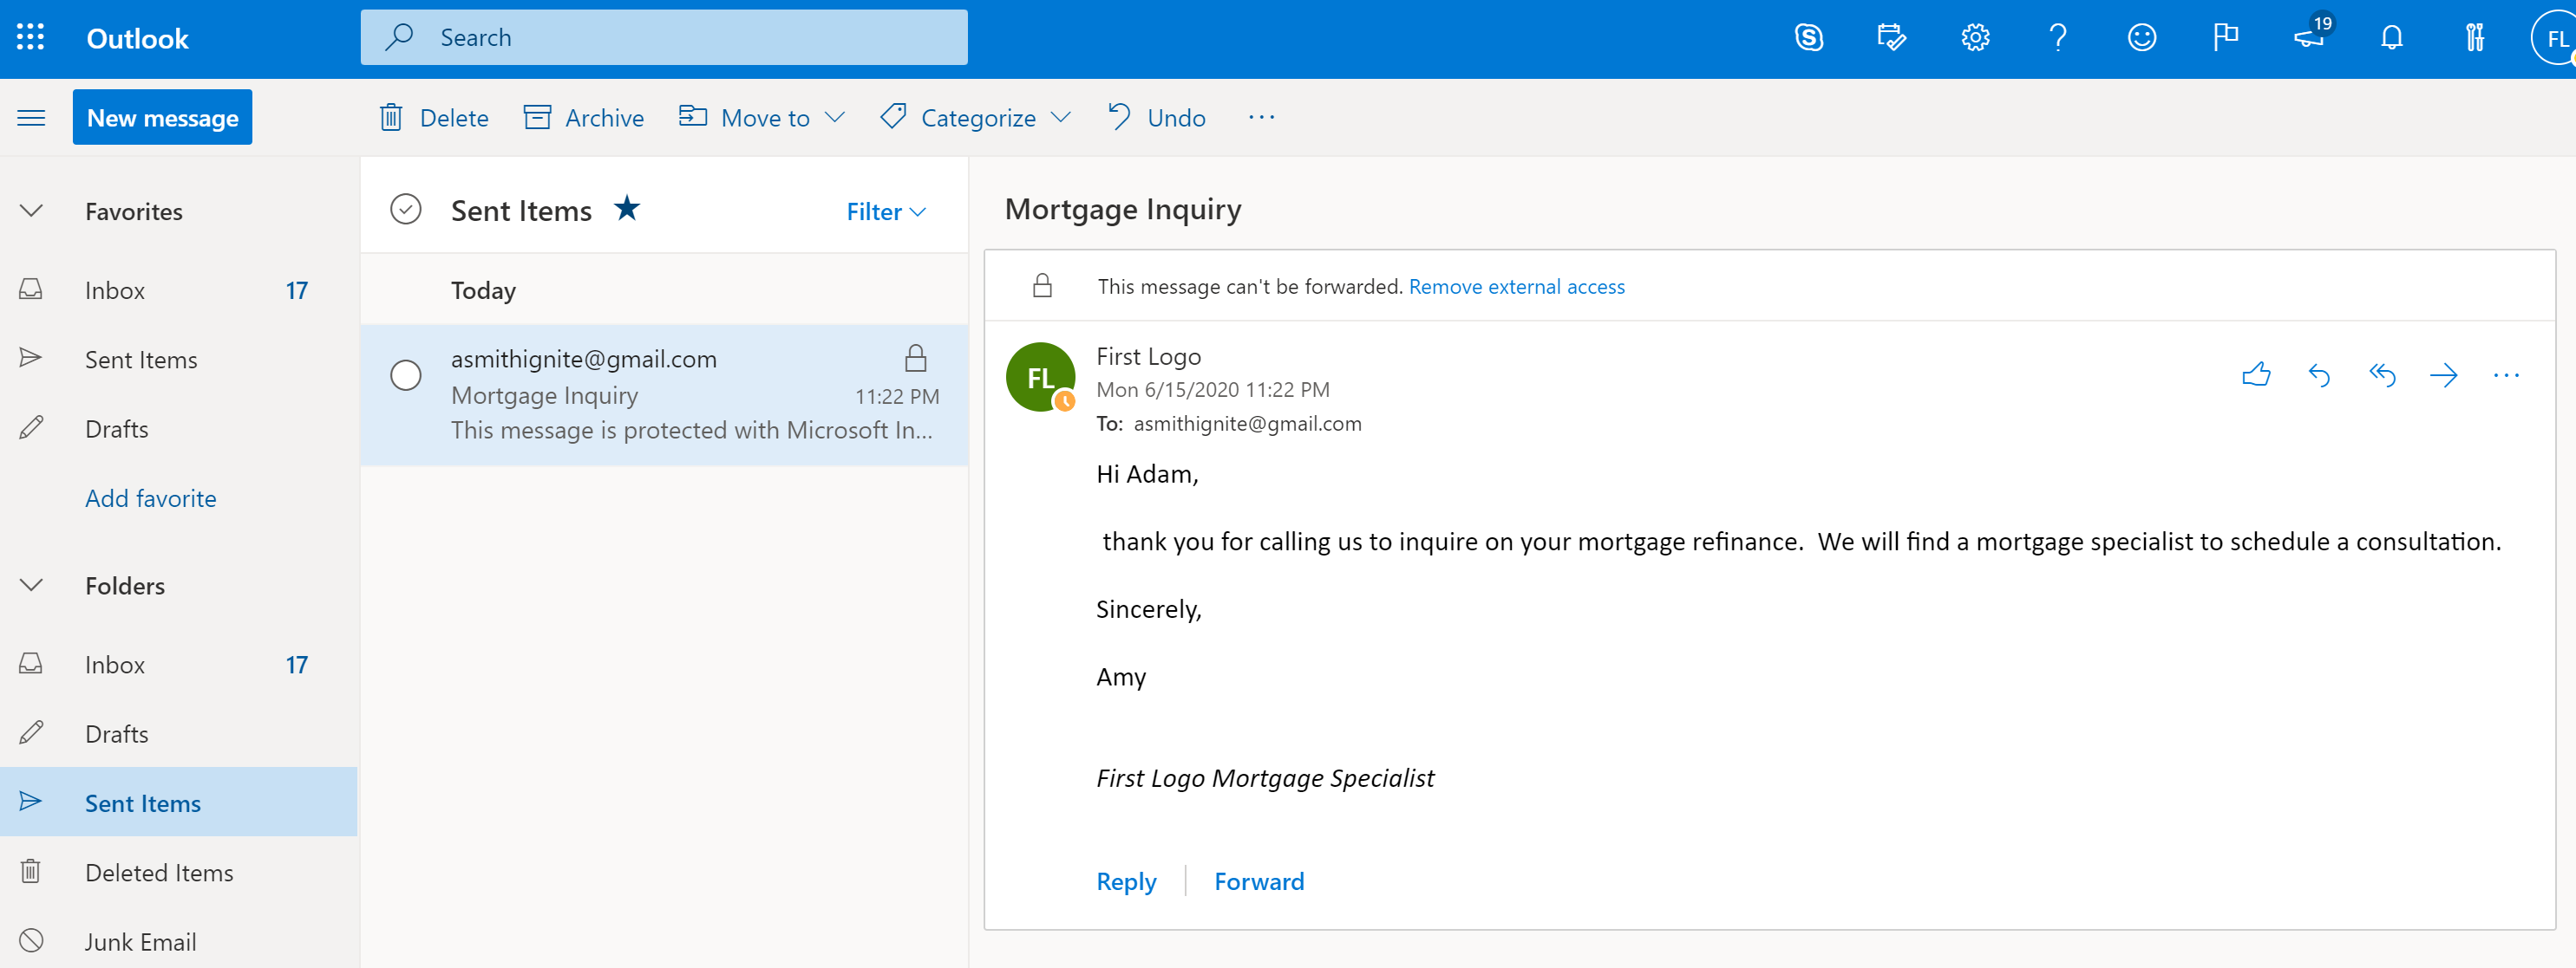Click the Remove external access link

tap(1516, 285)
